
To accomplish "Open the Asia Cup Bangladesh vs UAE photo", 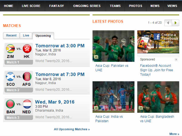I will click(x=158, y=97).
